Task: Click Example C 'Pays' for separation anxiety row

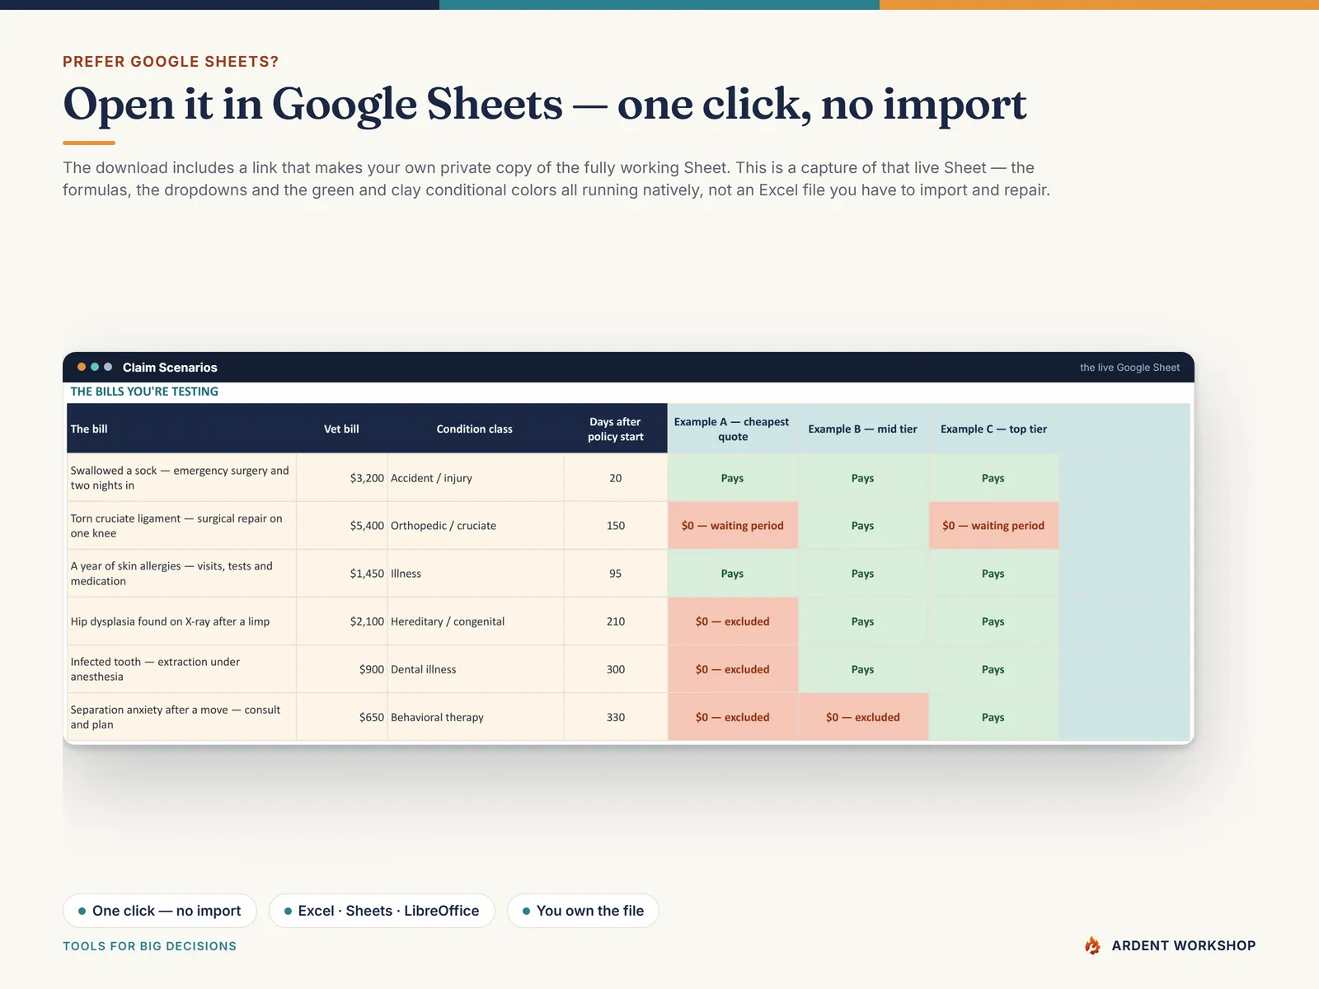Action: point(993,717)
